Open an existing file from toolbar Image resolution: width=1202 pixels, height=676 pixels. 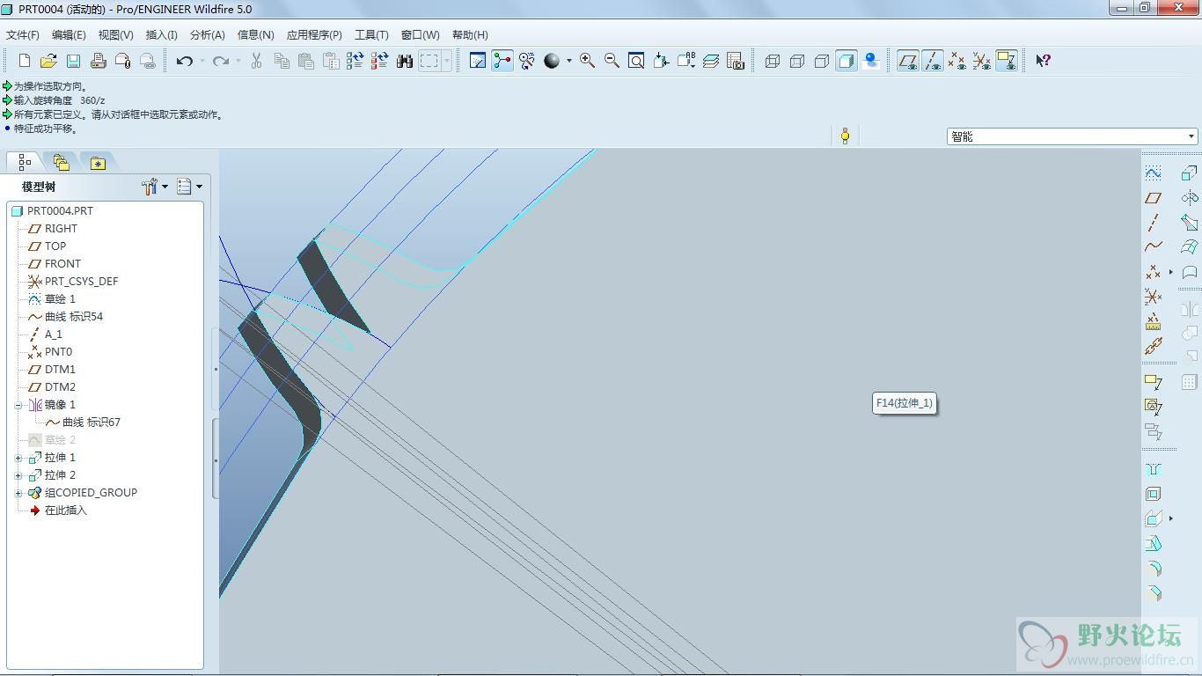coord(48,61)
